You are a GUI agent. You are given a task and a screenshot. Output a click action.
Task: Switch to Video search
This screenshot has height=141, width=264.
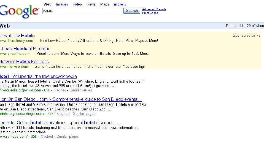[x=77, y=4]
